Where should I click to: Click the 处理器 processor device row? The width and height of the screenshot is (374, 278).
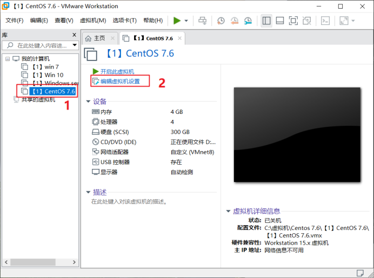[154, 122]
